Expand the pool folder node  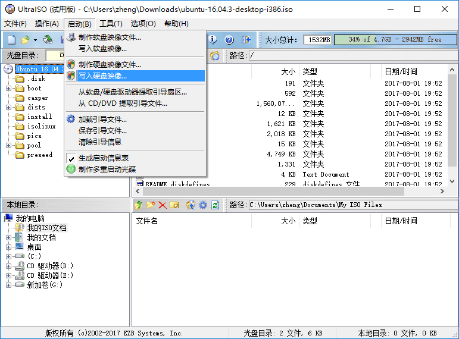pos(8,145)
